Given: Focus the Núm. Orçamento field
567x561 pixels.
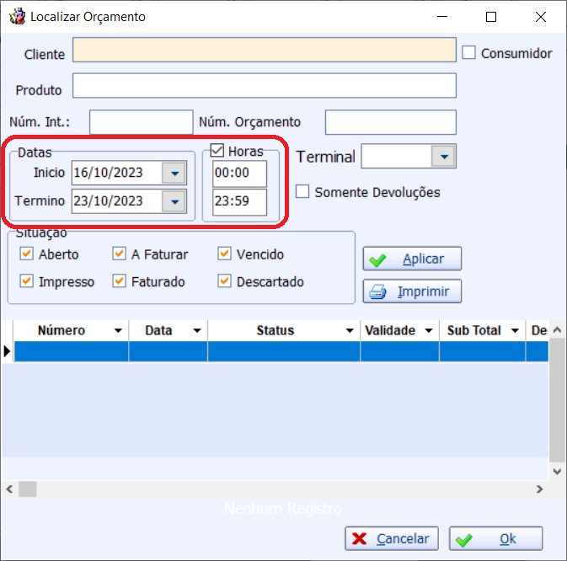Looking at the screenshot, I should tap(390, 122).
